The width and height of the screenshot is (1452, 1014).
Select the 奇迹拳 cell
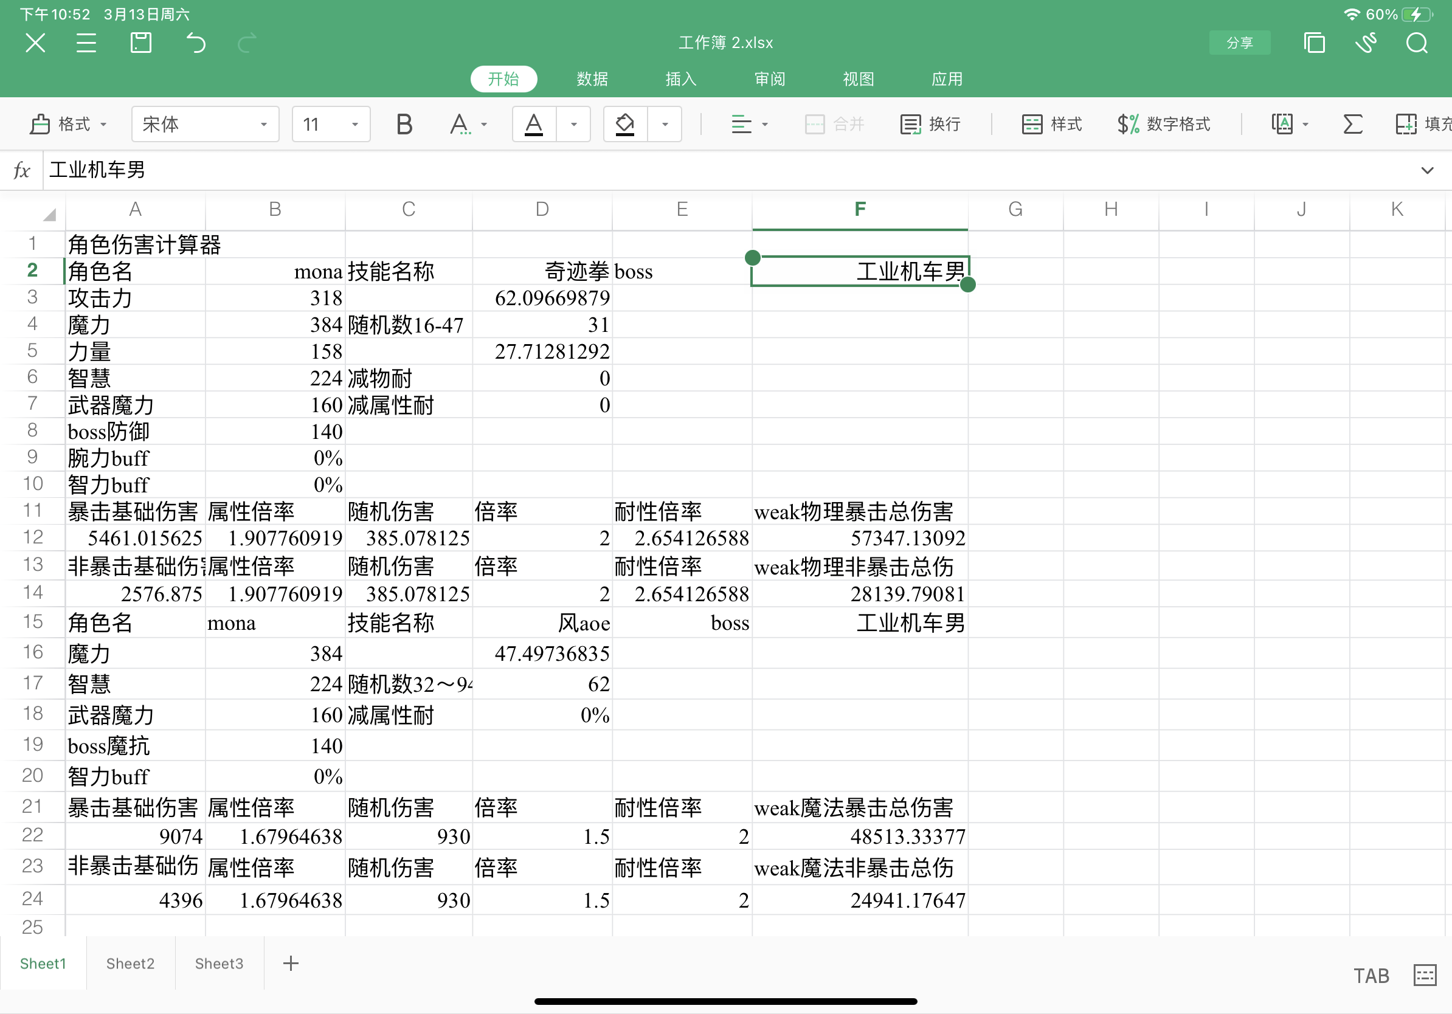542,271
